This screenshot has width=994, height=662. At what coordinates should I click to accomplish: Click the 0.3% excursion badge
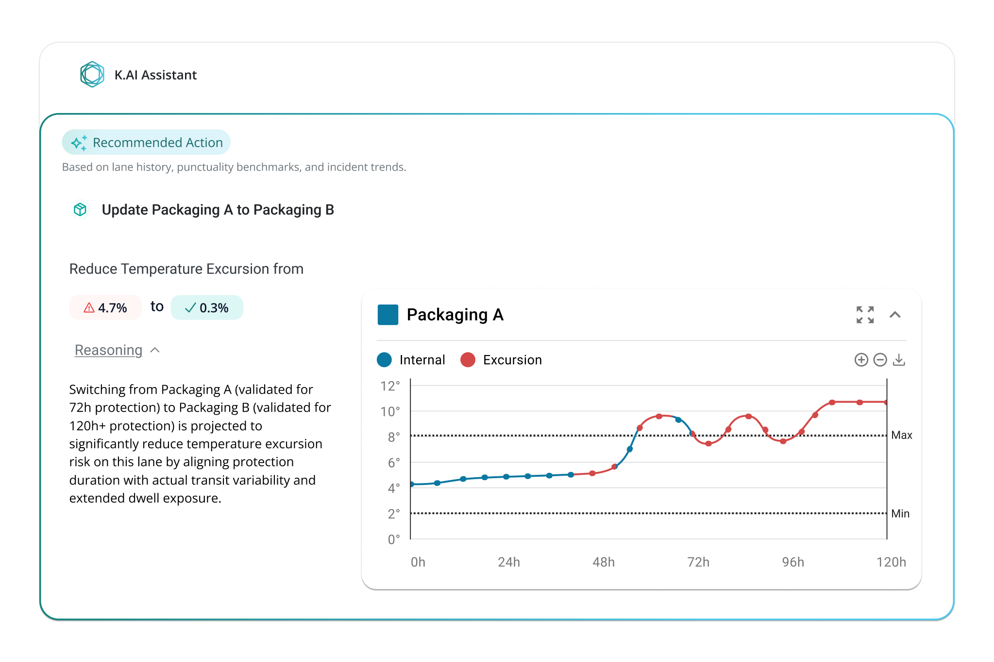207,307
